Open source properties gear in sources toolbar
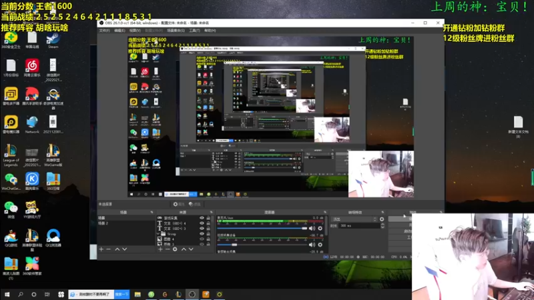Screen dimensions: 534x300 click(175, 249)
